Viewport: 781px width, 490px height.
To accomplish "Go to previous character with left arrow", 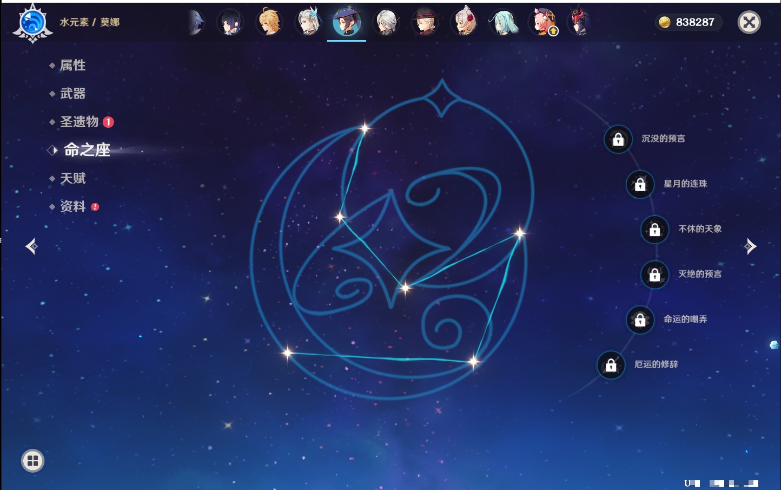I will 31,246.
